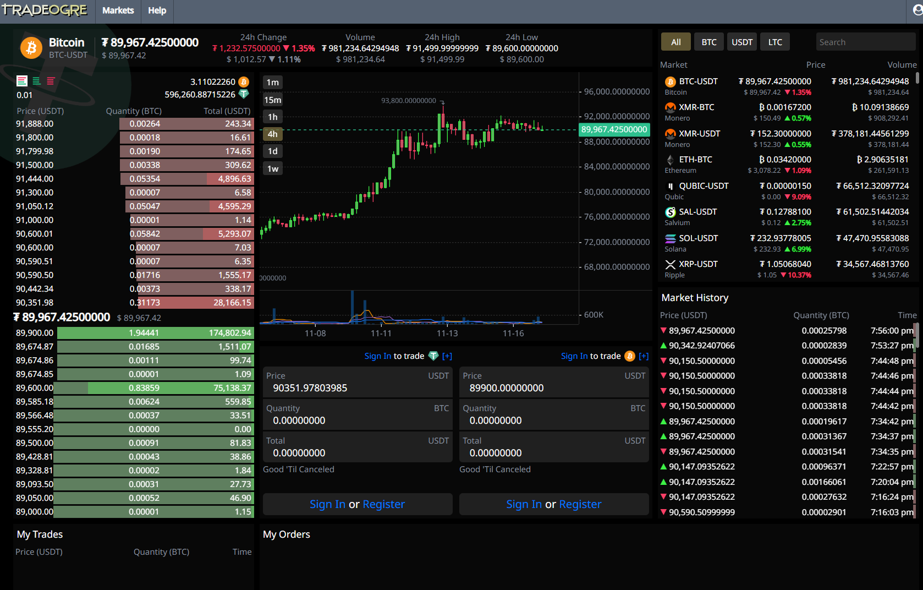This screenshot has width=923, height=590.
Task: Click the market list scrollbar
Action: pyautogui.click(x=917, y=78)
